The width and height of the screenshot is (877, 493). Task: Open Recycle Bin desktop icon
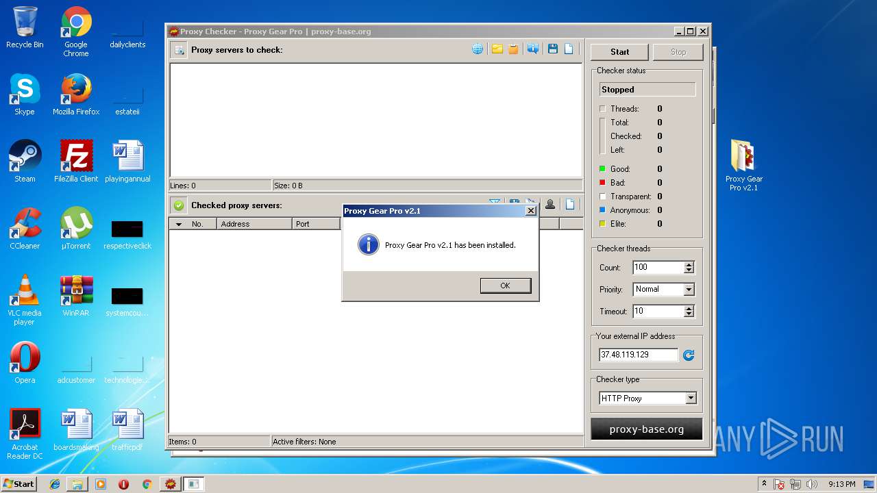(25, 27)
